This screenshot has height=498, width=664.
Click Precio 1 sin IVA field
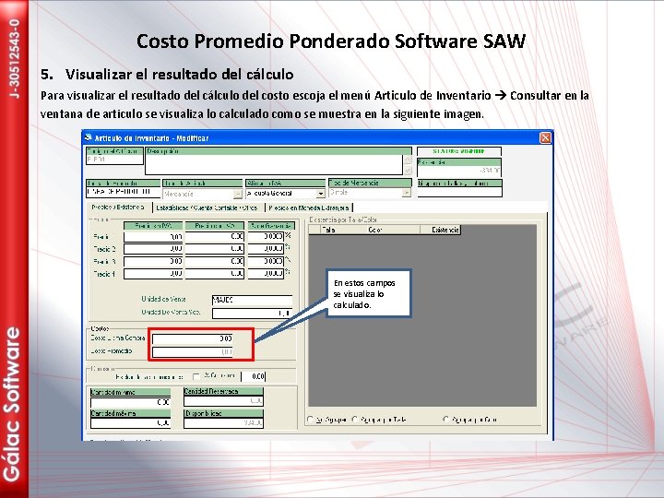(153, 236)
